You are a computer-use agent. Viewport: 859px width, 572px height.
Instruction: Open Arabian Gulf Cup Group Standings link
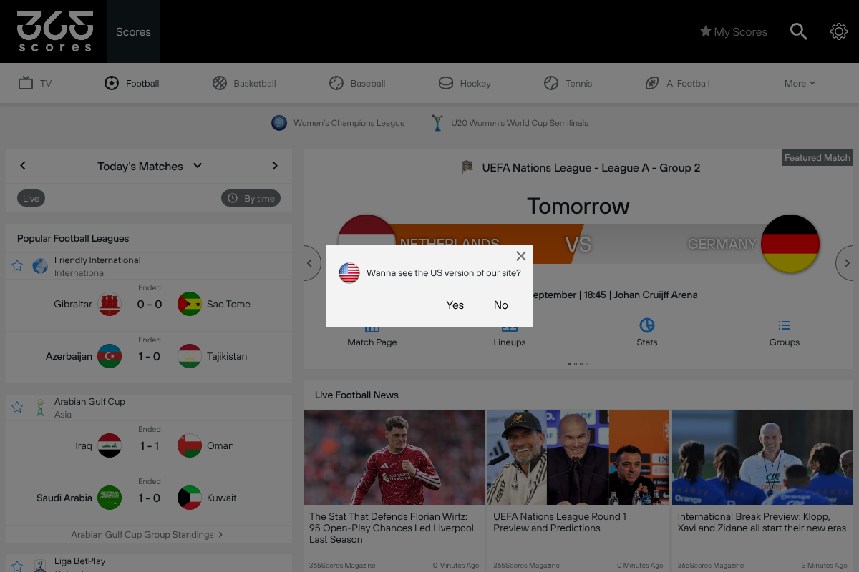pyautogui.click(x=147, y=535)
